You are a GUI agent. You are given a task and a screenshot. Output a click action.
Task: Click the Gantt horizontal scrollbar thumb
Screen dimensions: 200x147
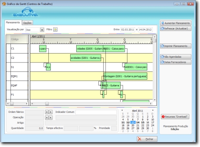pos(47,104)
